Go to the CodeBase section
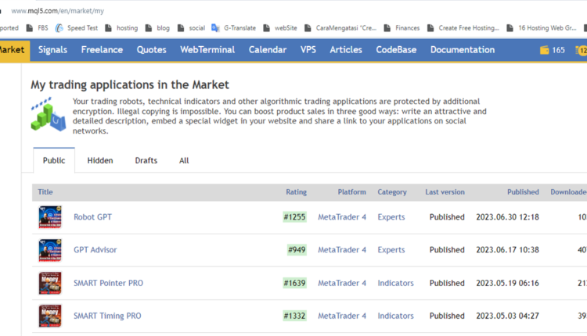Screen dimensions: 587x336 (x=395, y=50)
